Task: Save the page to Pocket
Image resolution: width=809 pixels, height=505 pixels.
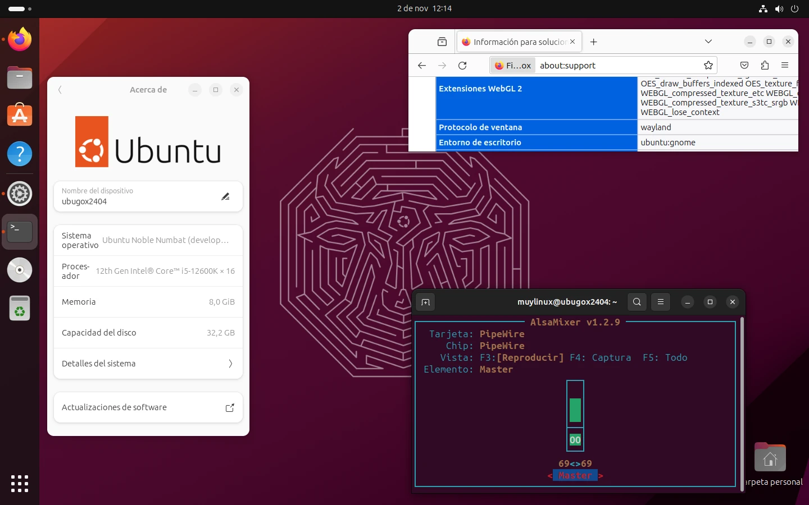Action: pyautogui.click(x=744, y=65)
